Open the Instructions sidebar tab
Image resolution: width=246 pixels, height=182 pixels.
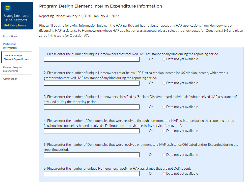10,36
